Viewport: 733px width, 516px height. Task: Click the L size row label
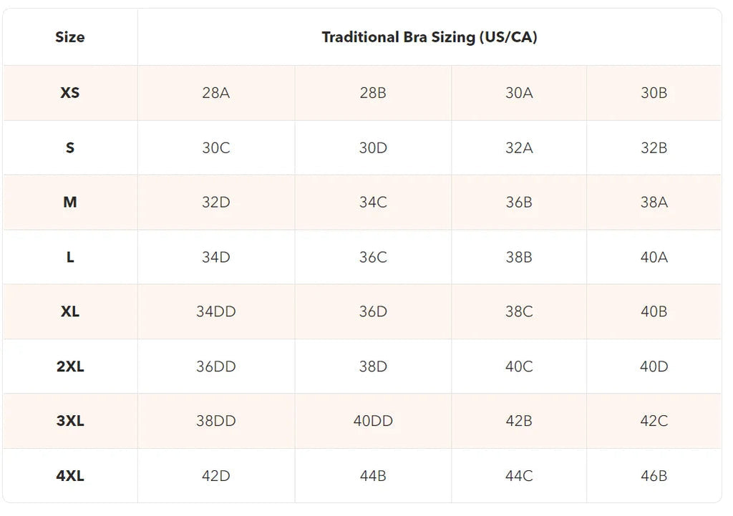pyautogui.click(x=70, y=257)
